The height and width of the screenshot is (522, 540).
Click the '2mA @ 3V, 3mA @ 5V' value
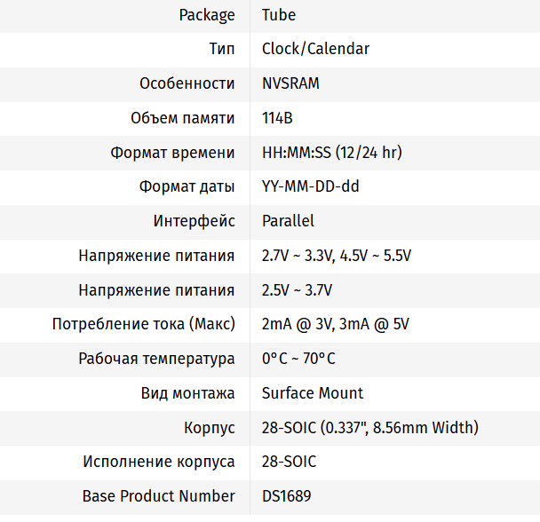(335, 324)
